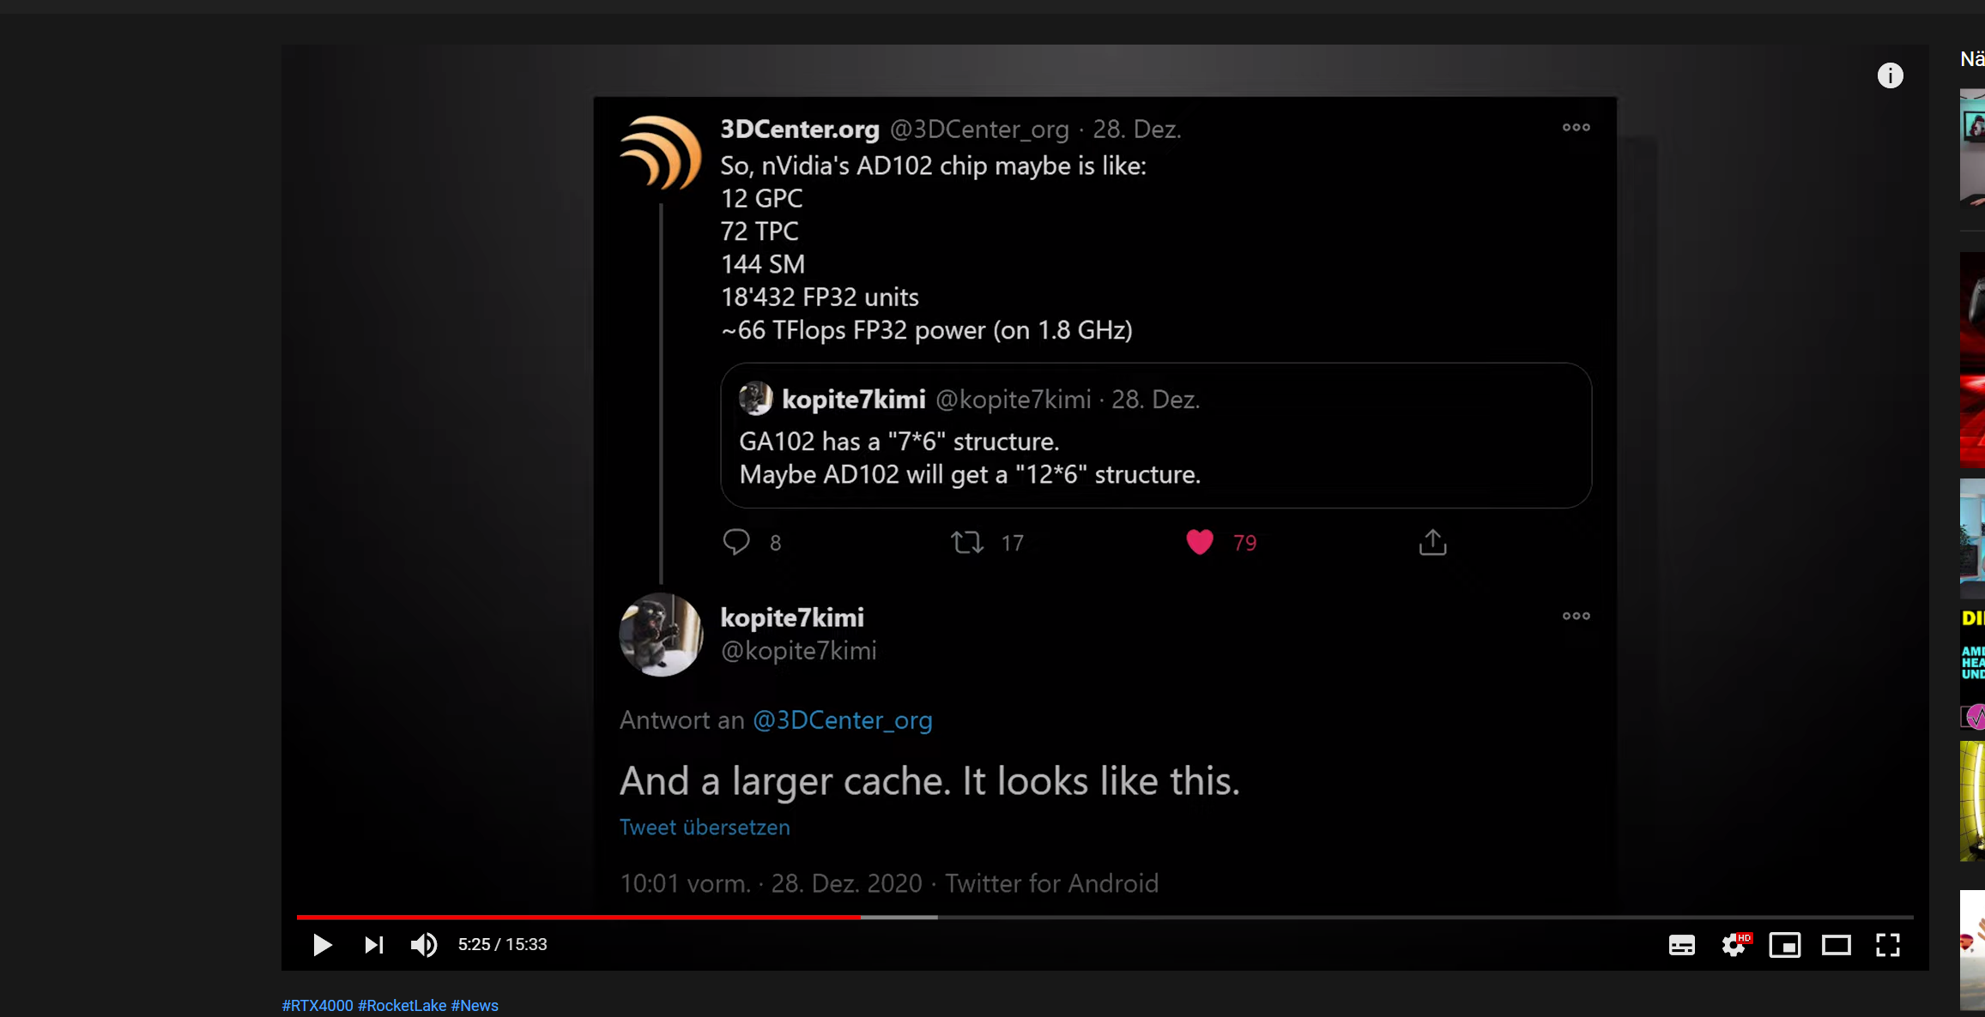
Task: Open the video info card icon
Action: (1890, 75)
